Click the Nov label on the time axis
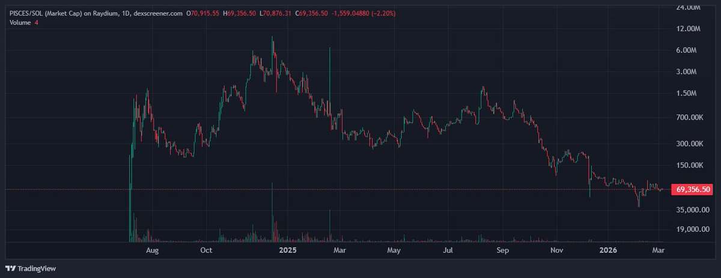 [x=557, y=249]
